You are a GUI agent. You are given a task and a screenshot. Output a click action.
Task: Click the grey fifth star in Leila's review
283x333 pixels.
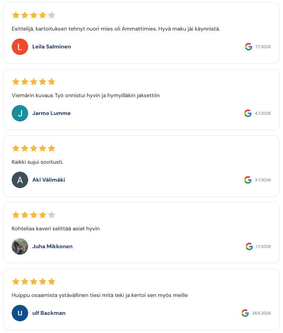pos(52,15)
